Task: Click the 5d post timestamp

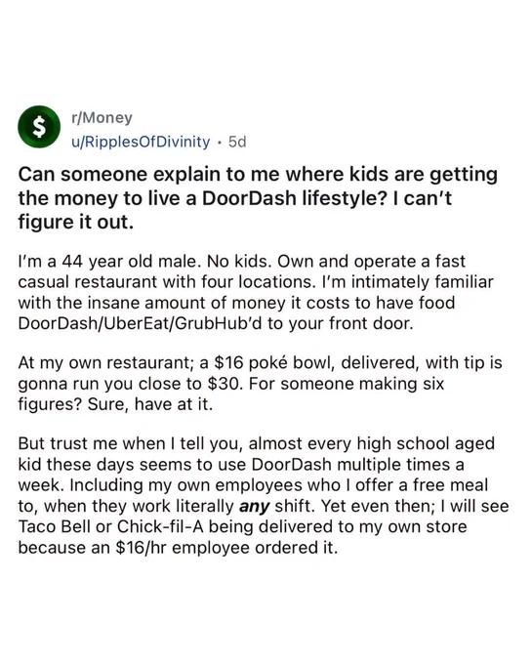Action: tap(237, 142)
